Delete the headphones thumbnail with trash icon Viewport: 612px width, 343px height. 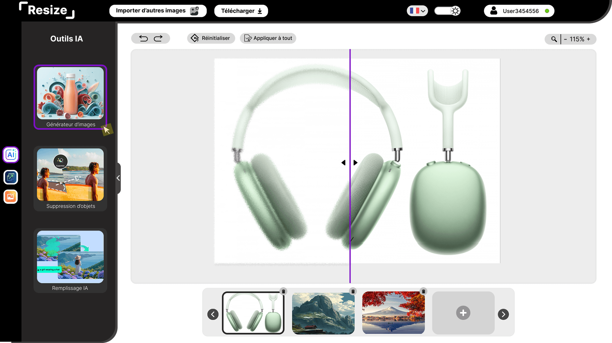click(283, 291)
